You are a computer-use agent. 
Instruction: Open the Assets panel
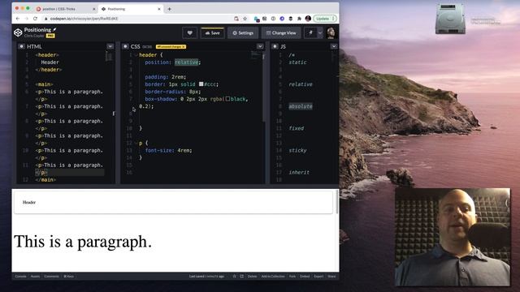tap(35, 276)
